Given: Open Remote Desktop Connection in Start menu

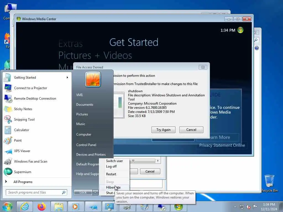Looking at the screenshot, I should coord(37,99).
